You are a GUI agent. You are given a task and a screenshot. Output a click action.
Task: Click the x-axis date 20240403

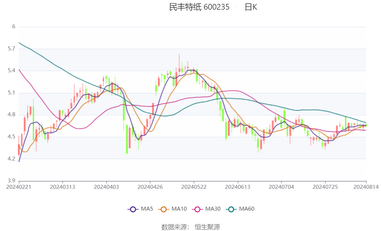point(106,187)
